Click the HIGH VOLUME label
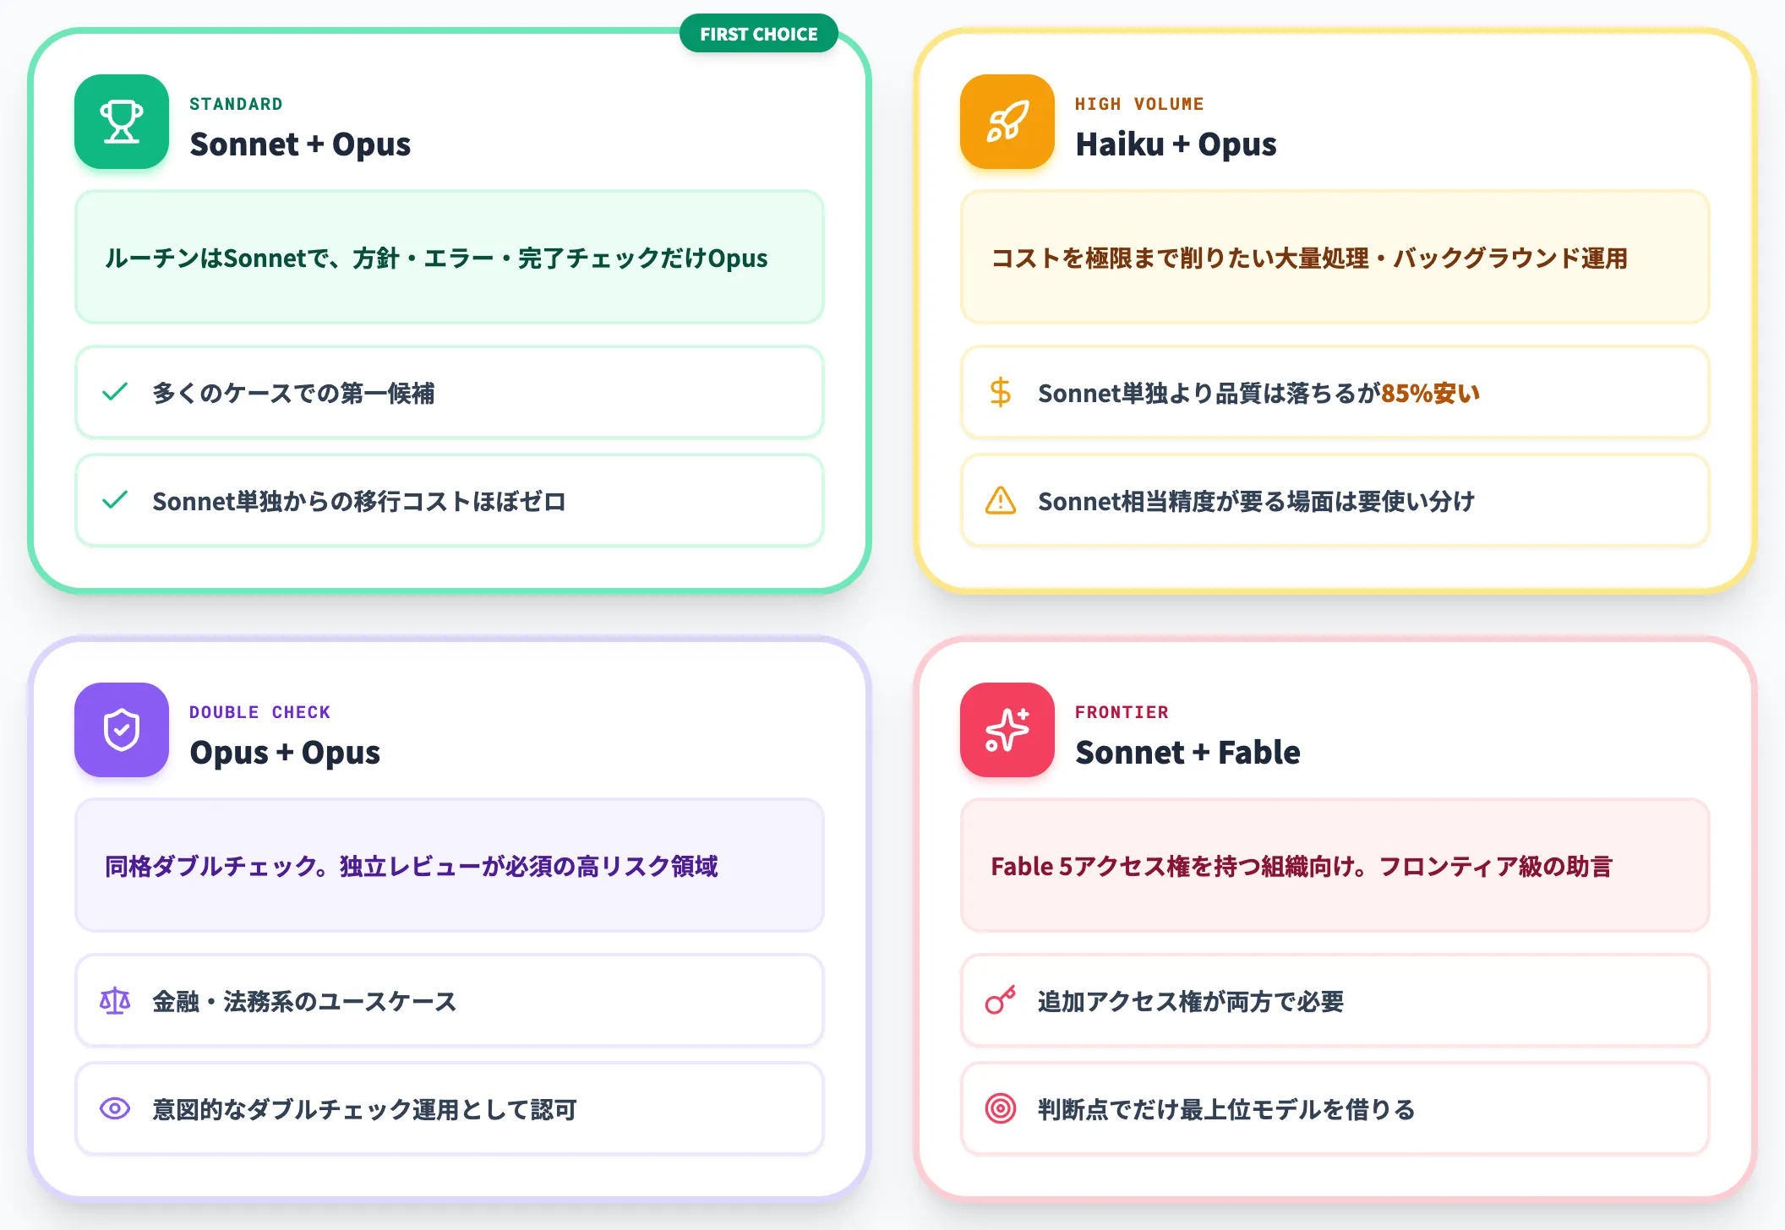This screenshot has width=1785, height=1230. tap(1139, 104)
